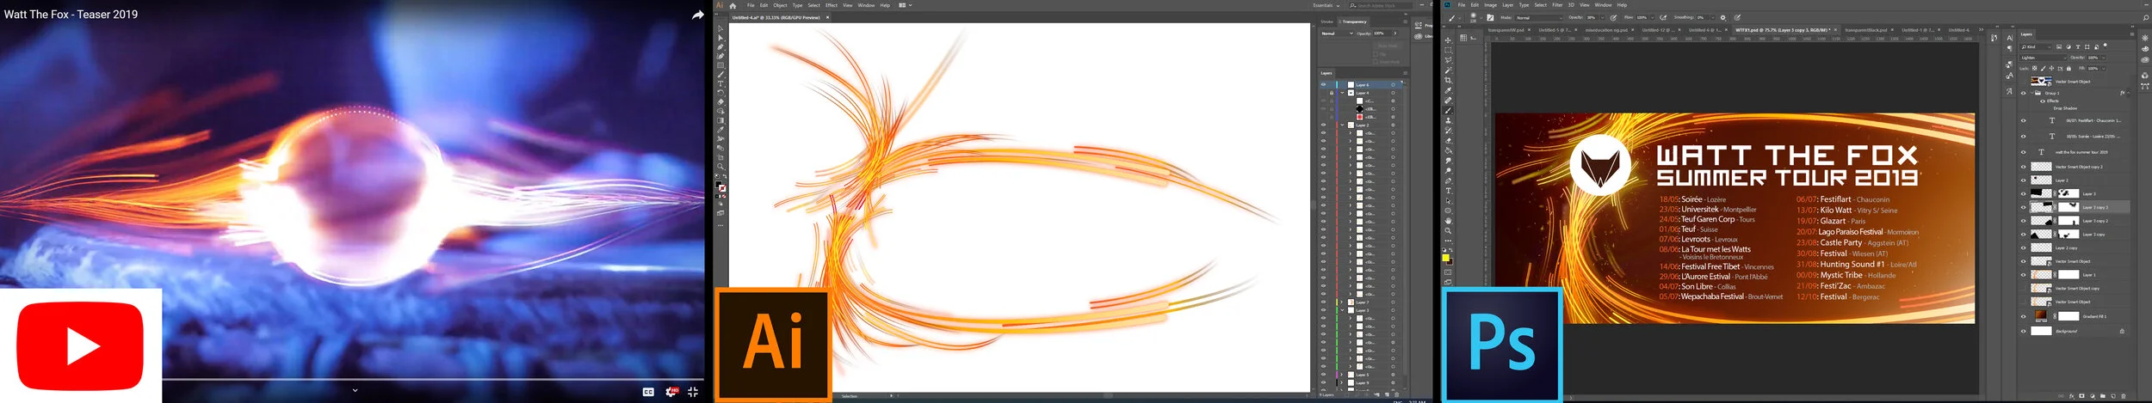Select the Move tool in Photoshop
This screenshot has width=2152, height=403.
(1448, 40)
